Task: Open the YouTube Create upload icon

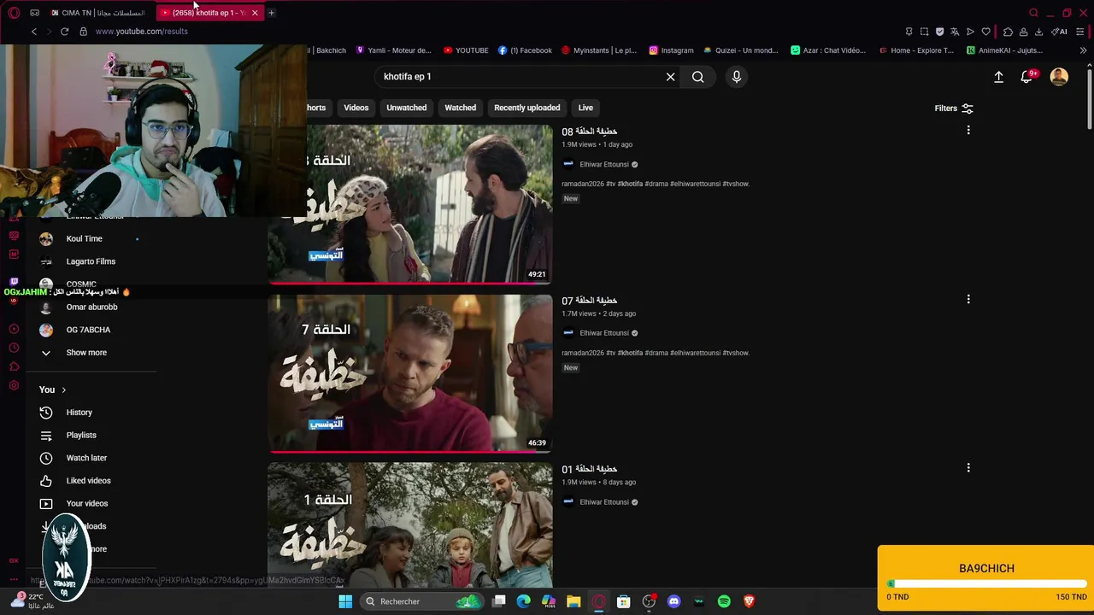Action: [998, 77]
